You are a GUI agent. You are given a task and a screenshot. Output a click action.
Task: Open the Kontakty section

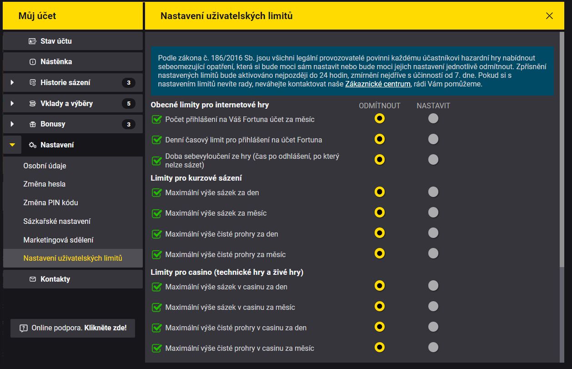tap(73, 279)
